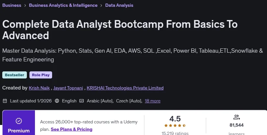The image size is (267, 135).
Task: Click the globe language icon
Action: click(x=57, y=101)
